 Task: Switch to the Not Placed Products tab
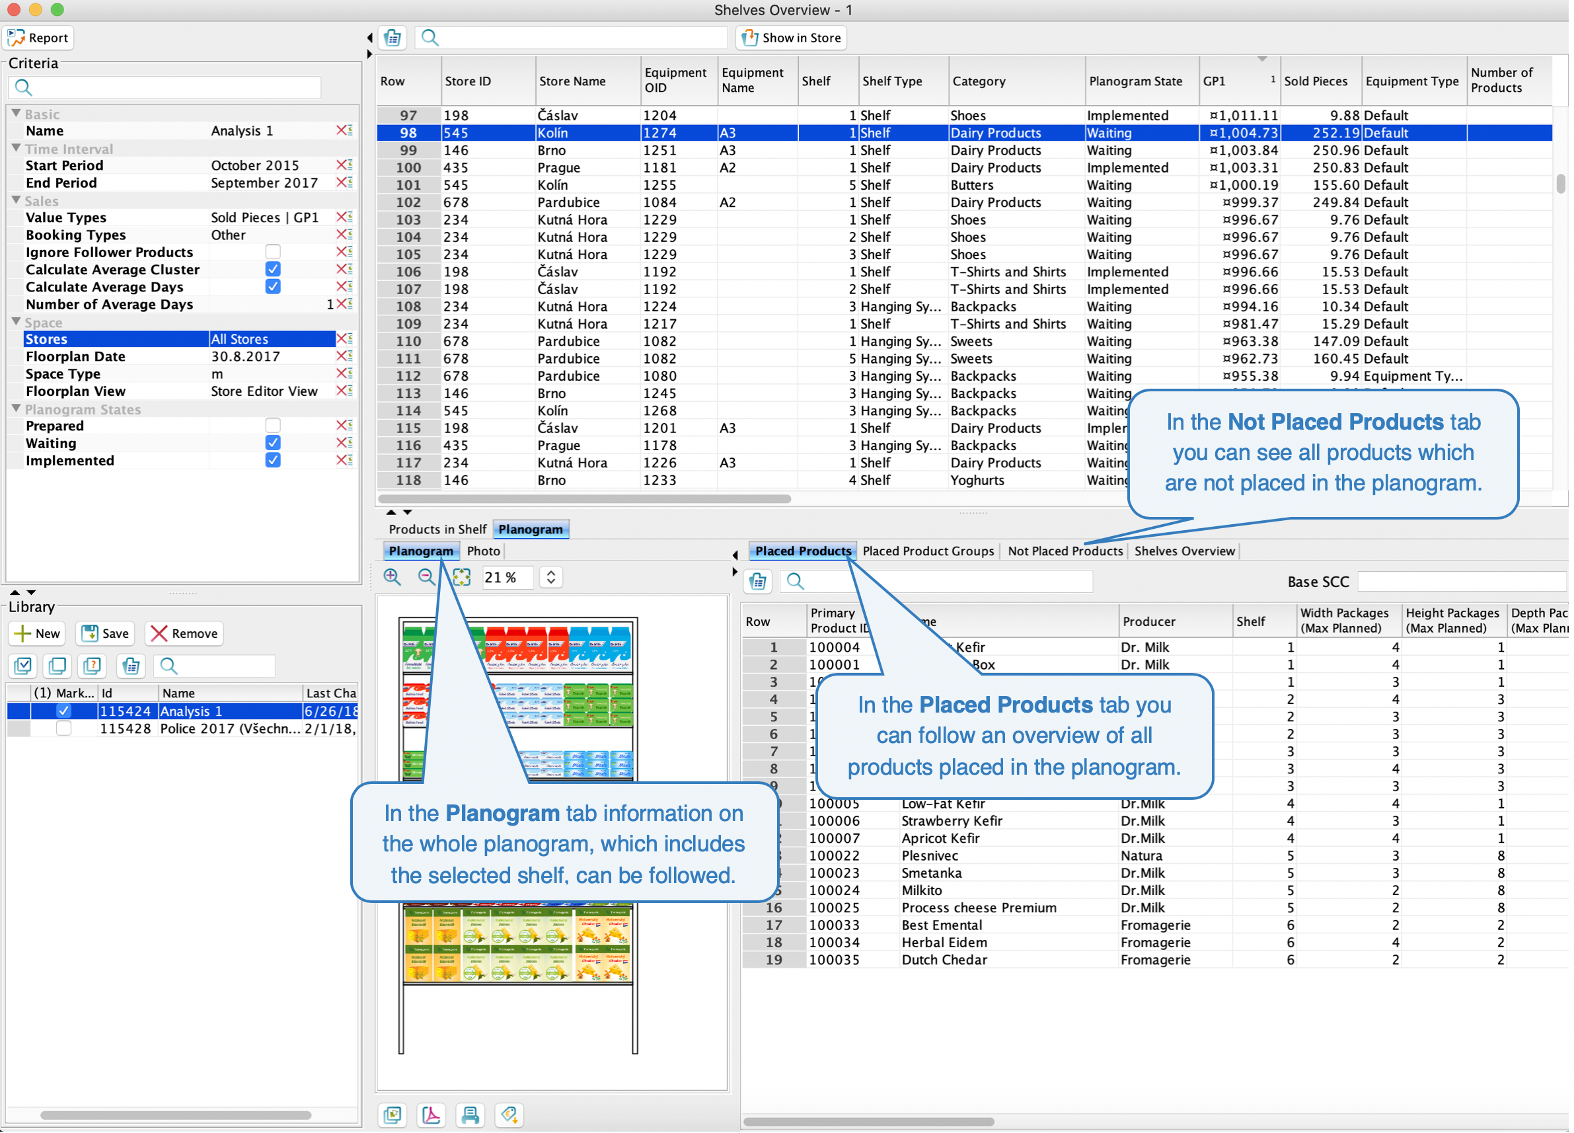(x=1067, y=552)
